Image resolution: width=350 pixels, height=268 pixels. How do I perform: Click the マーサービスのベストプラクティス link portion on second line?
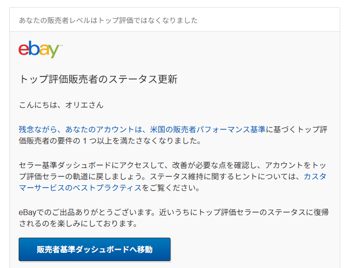[x=80, y=188]
